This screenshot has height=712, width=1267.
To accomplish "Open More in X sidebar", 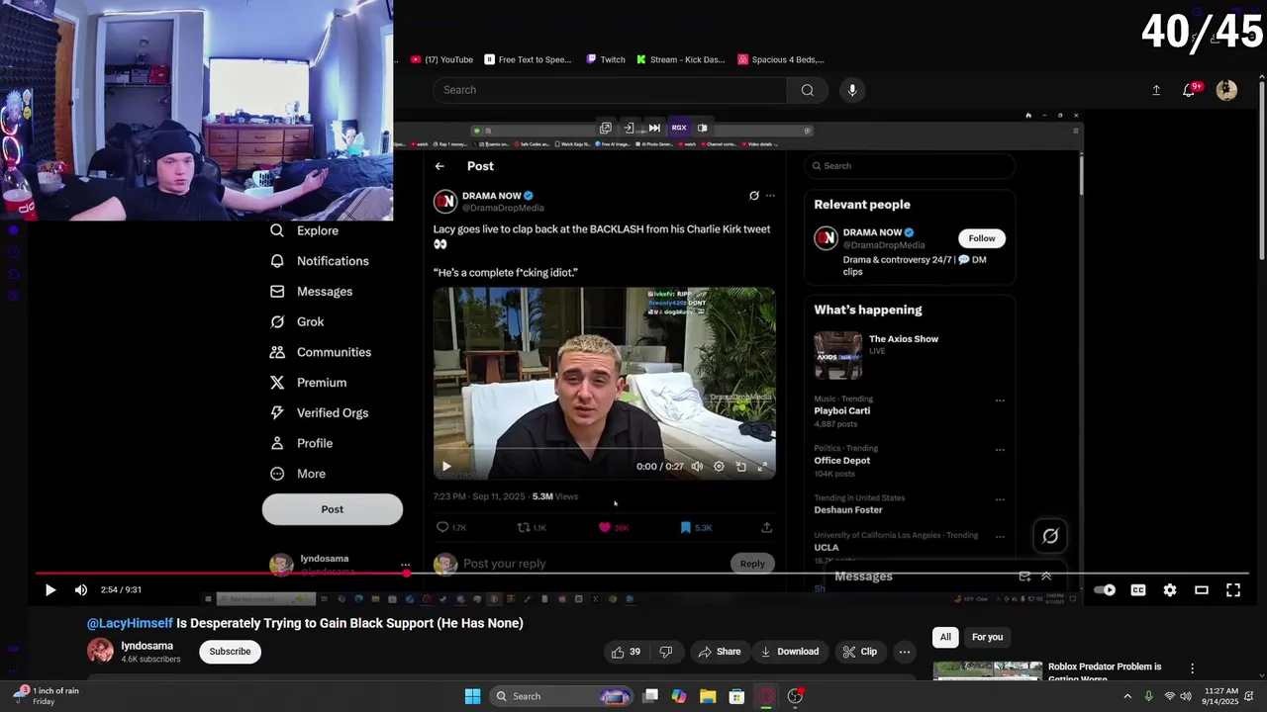I will pos(298,474).
